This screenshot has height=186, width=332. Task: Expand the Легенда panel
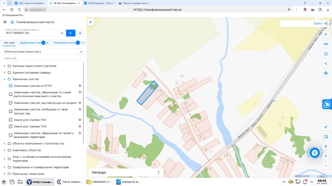(x=158, y=172)
